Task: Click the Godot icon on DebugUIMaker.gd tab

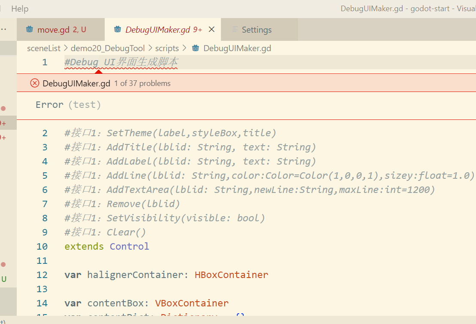Action: (x=117, y=29)
